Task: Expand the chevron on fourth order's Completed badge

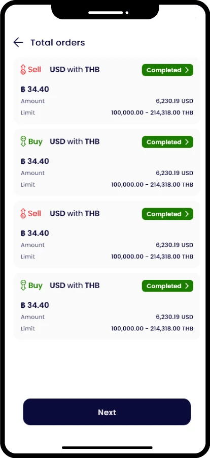Action: pos(187,286)
